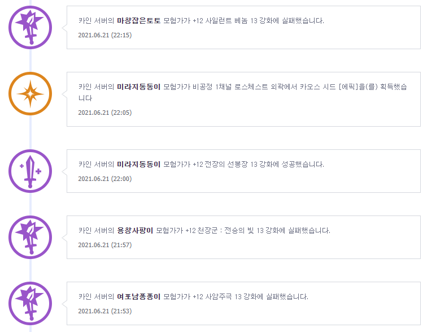436x332 pixels.
Task: Click the broken-sword icon beside the 21:53 entry
Action: point(30,303)
